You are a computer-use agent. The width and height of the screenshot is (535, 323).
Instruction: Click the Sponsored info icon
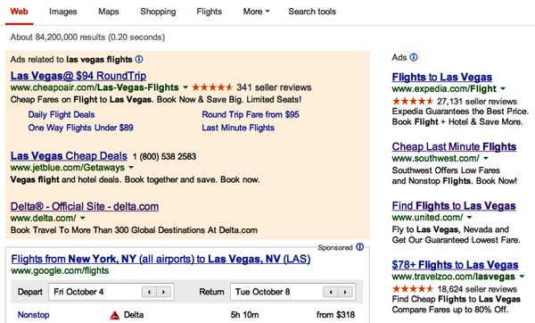tap(360, 247)
